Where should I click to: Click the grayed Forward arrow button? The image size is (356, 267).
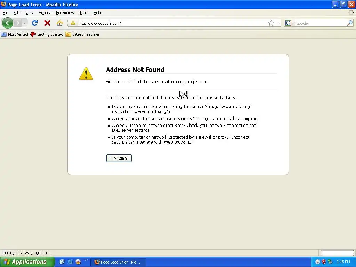(18, 23)
